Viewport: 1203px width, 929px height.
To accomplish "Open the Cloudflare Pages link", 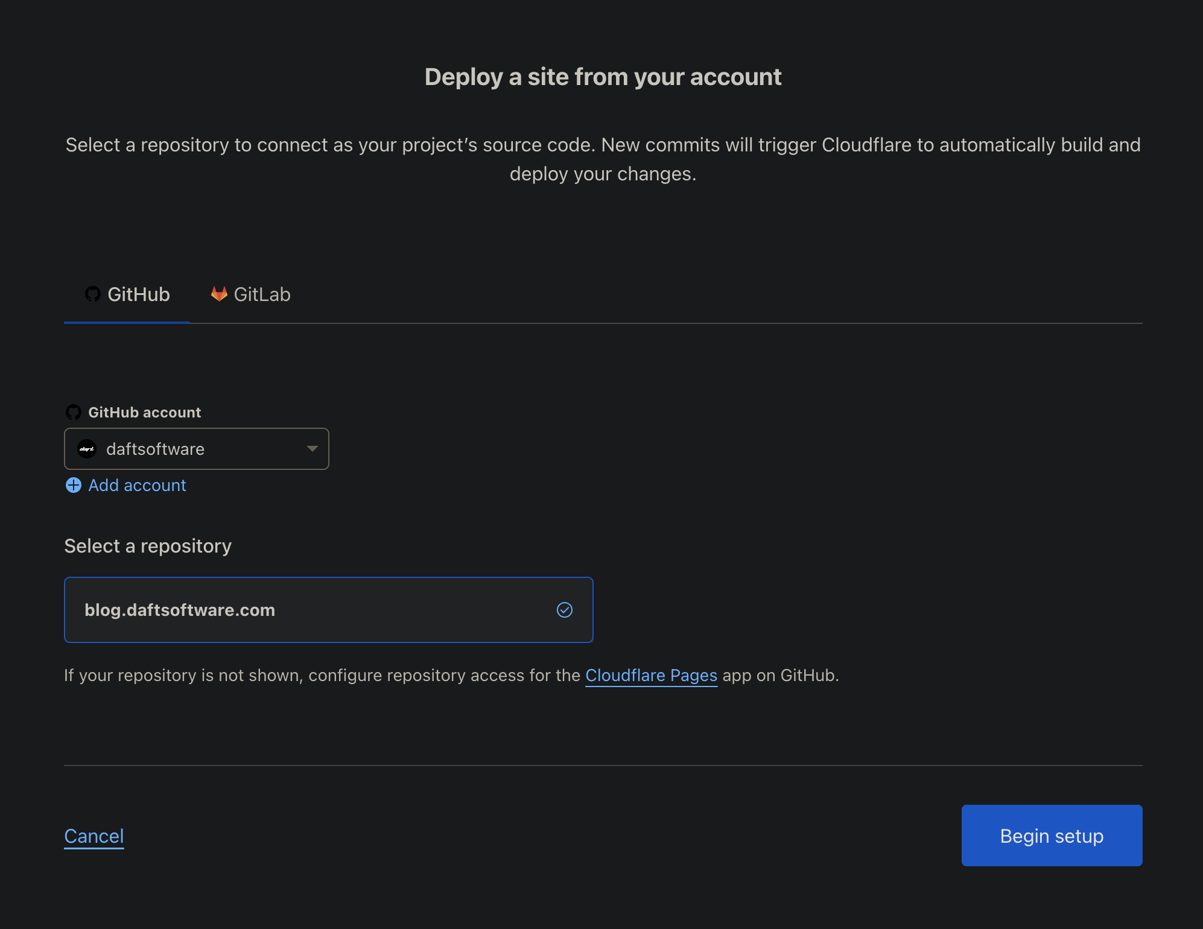I will pyautogui.click(x=650, y=675).
